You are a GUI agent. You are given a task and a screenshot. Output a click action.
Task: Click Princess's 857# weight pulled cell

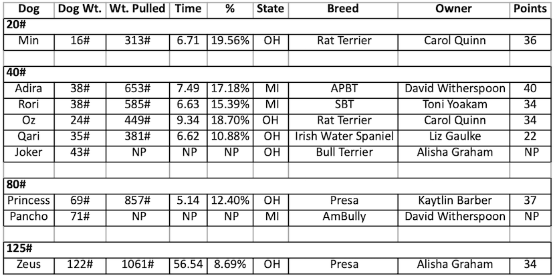pyautogui.click(x=137, y=200)
